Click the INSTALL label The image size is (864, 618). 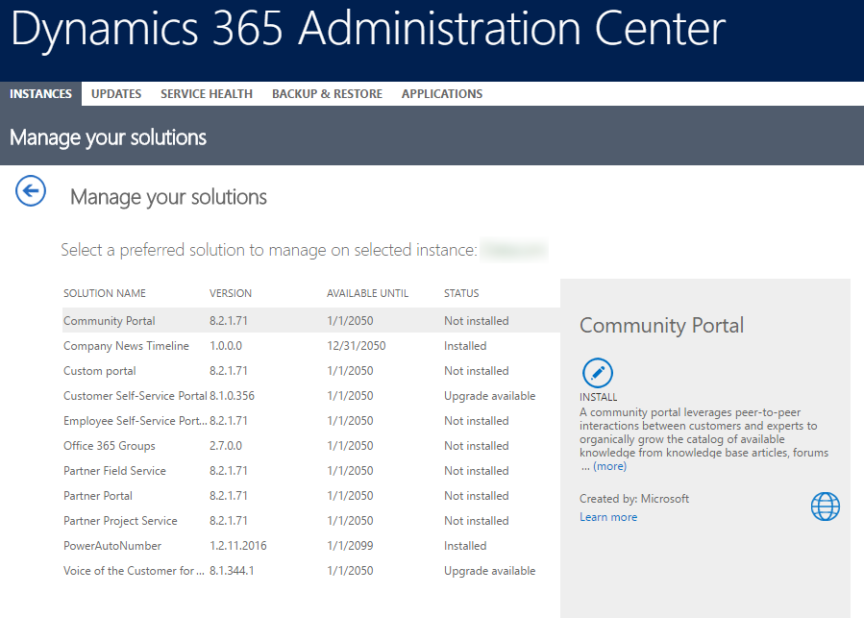click(599, 397)
